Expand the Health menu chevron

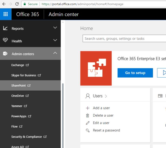tap(55, 40)
